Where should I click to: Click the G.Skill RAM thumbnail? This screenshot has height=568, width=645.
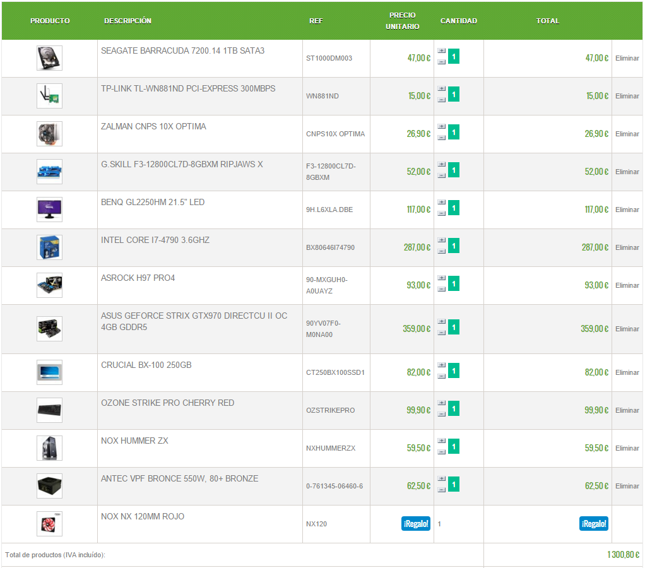pos(49,172)
